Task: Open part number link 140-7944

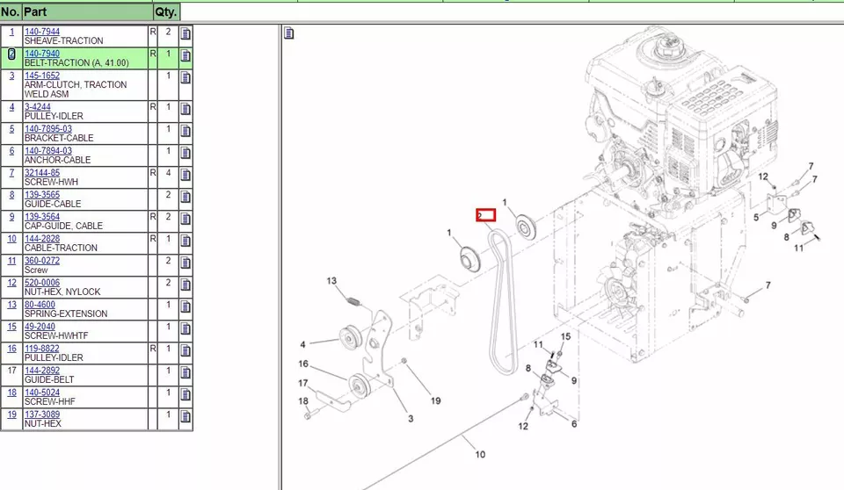Action: (42, 32)
